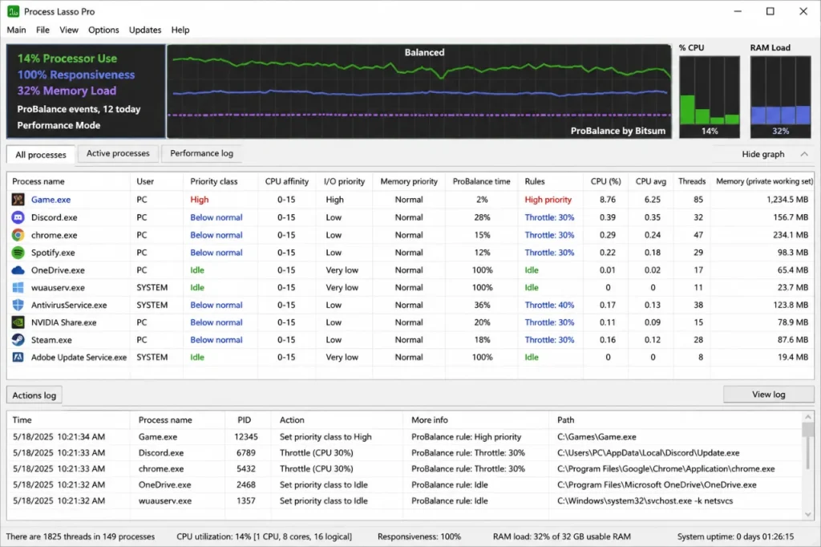821x547 pixels.
Task: Click 'Throttle: 40%' rule for AntivirusService.exe
Action: [549, 305]
